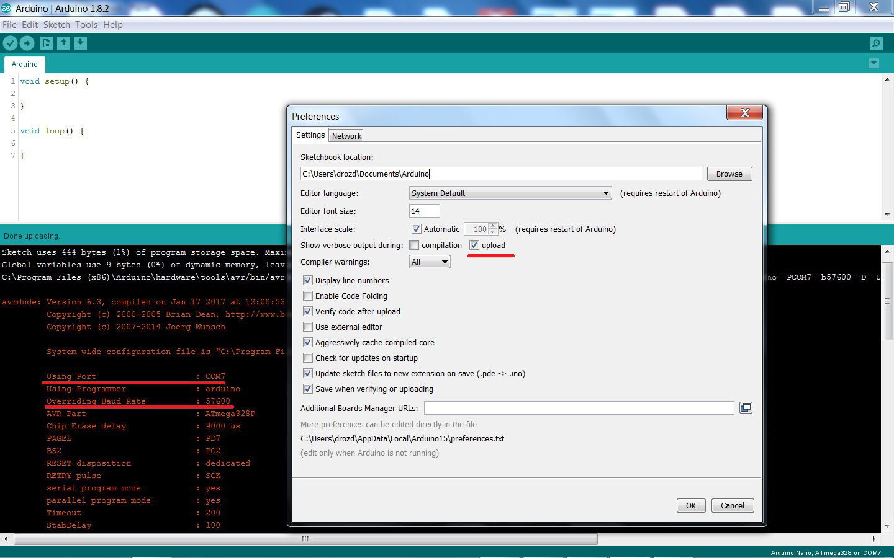Open the File menu
The height and width of the screenshot is (558, 894).
point(9,24)
